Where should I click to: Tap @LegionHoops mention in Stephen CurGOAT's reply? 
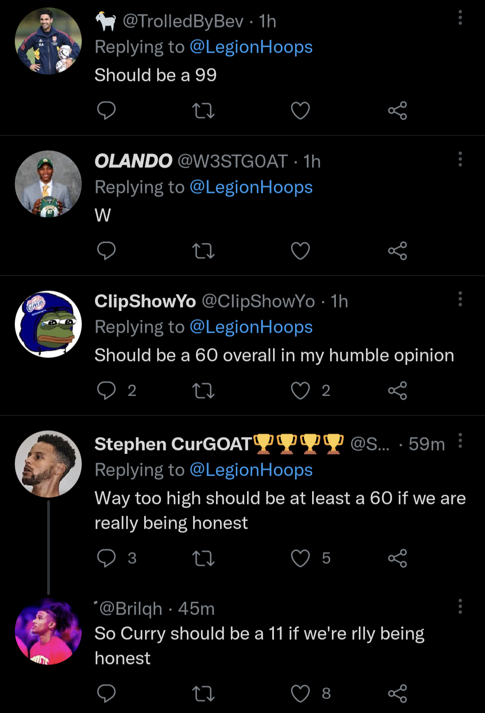point(251,470)
